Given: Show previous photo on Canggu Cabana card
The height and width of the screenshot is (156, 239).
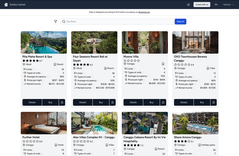Looking at the screenshot, I should (x=125, y=123).
